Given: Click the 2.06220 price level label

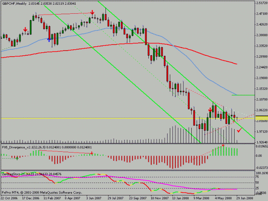Looking at the screenshot, I should [x=262, y=110].
